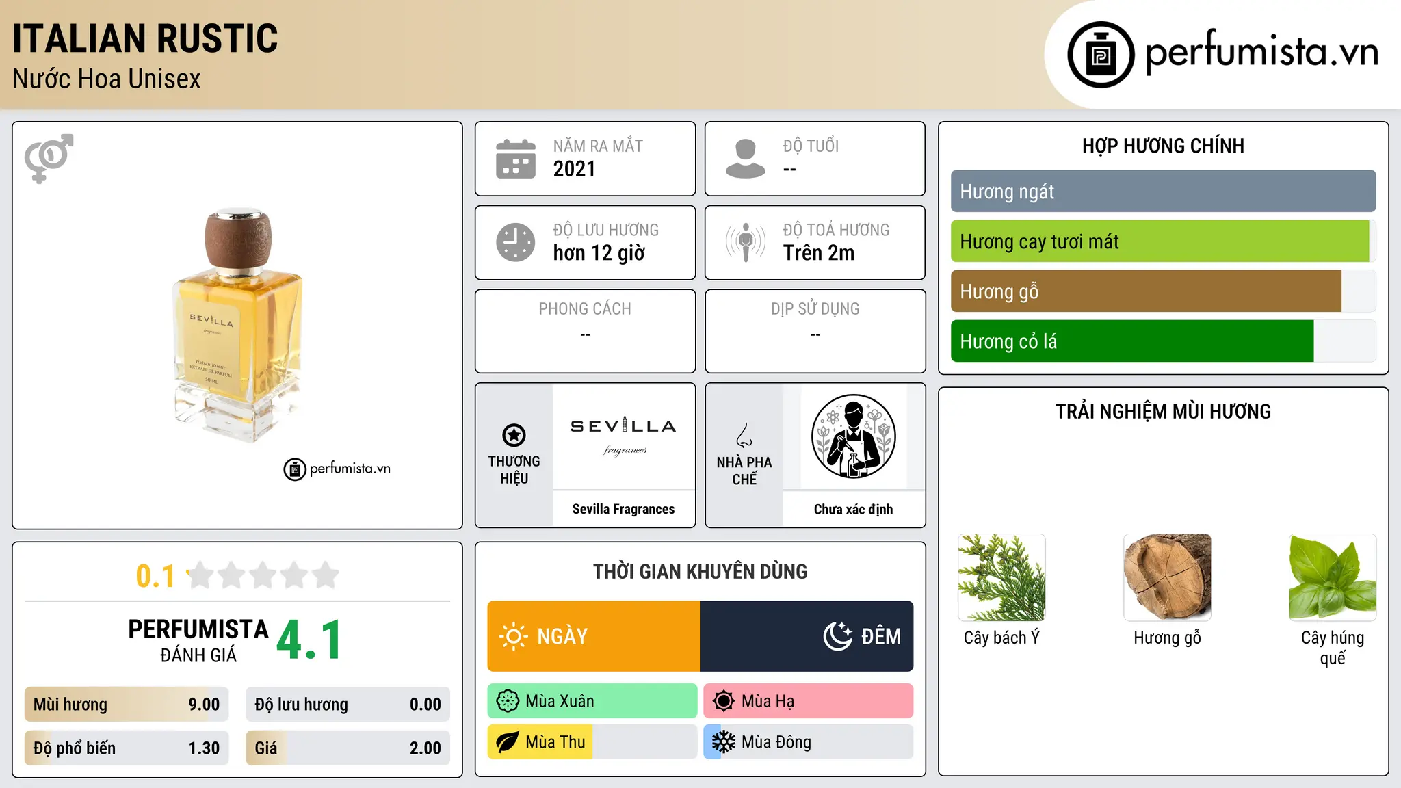Screen dimensions: 1401x788
Task: Click the flower icon for Mùa Xuân
Action: (508, 701)
